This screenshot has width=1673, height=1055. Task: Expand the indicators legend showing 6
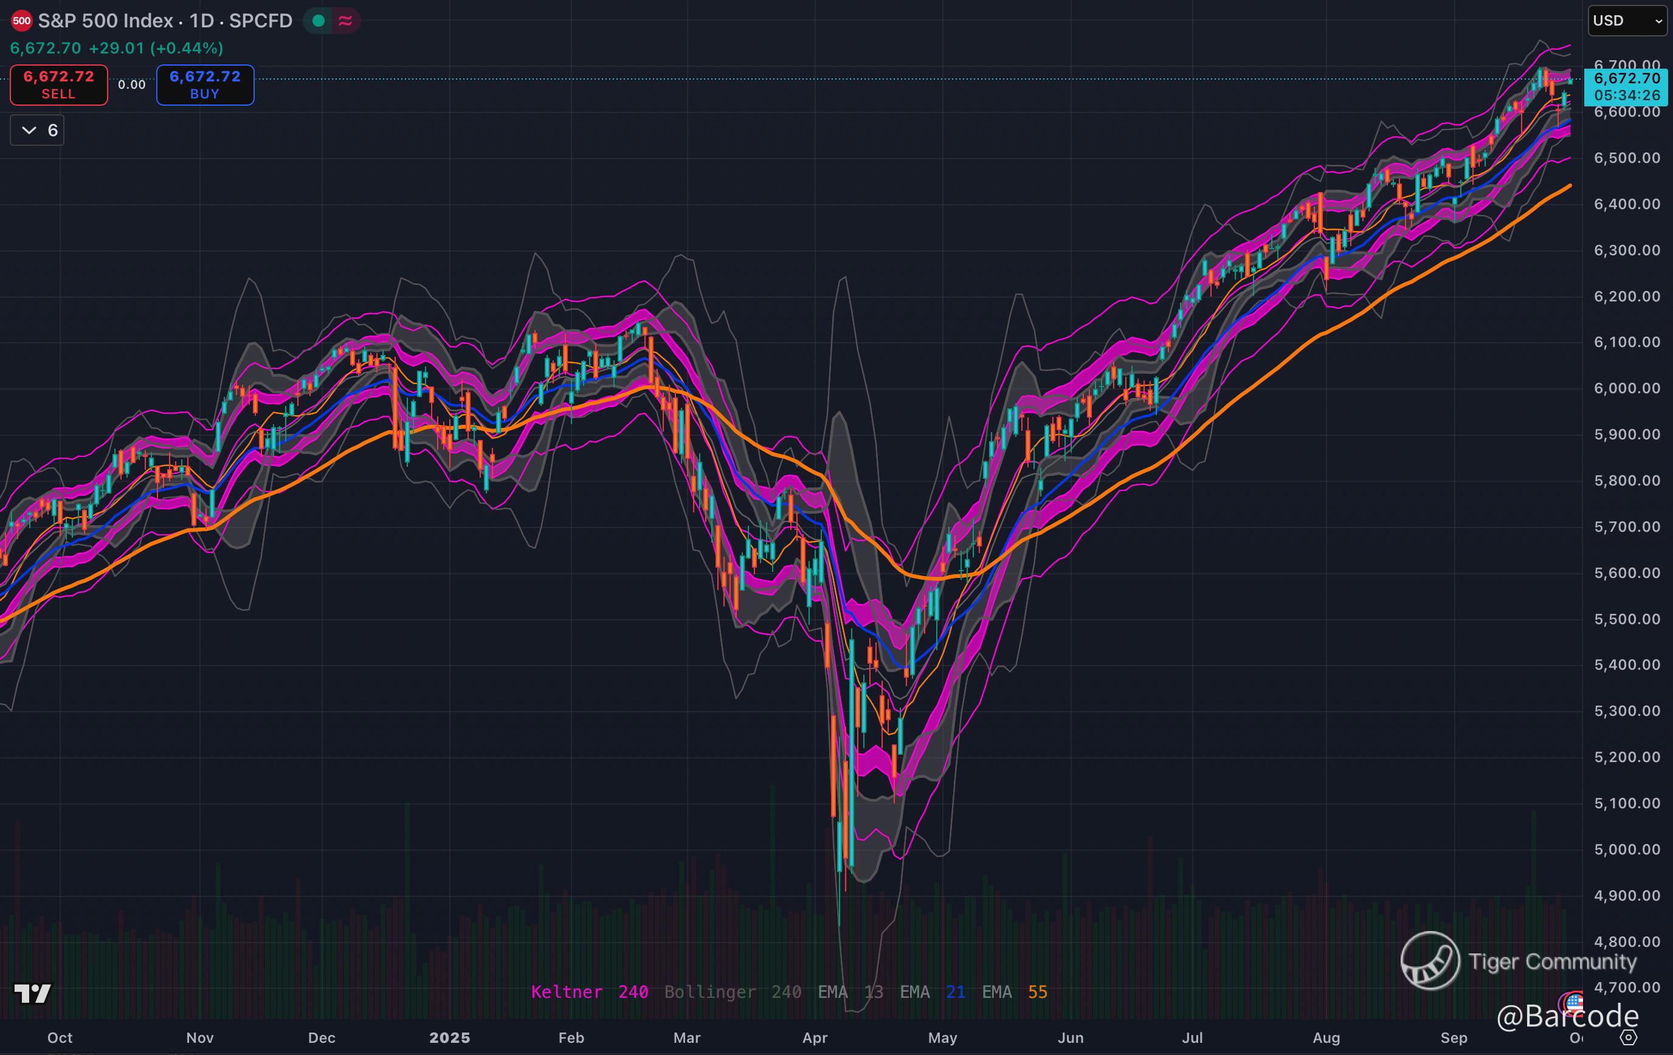(x=37, y=131)
